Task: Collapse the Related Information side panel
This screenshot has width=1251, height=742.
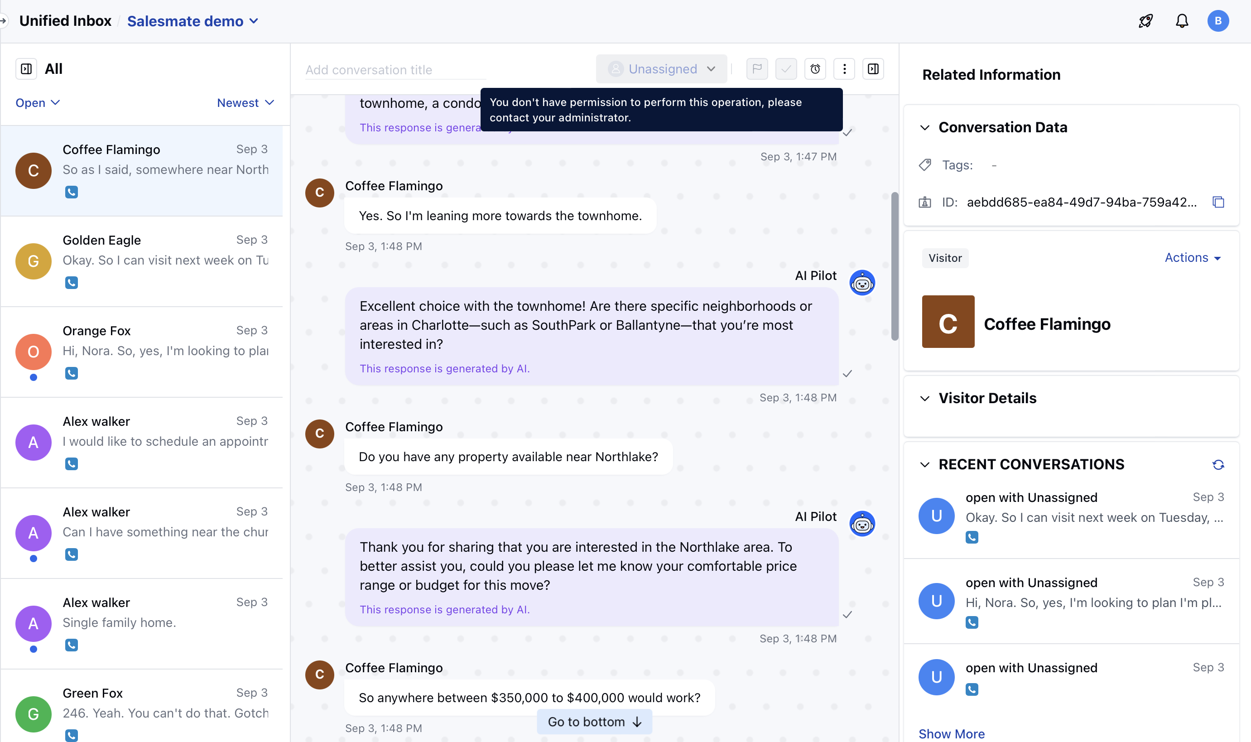Action: pos(874,69)
